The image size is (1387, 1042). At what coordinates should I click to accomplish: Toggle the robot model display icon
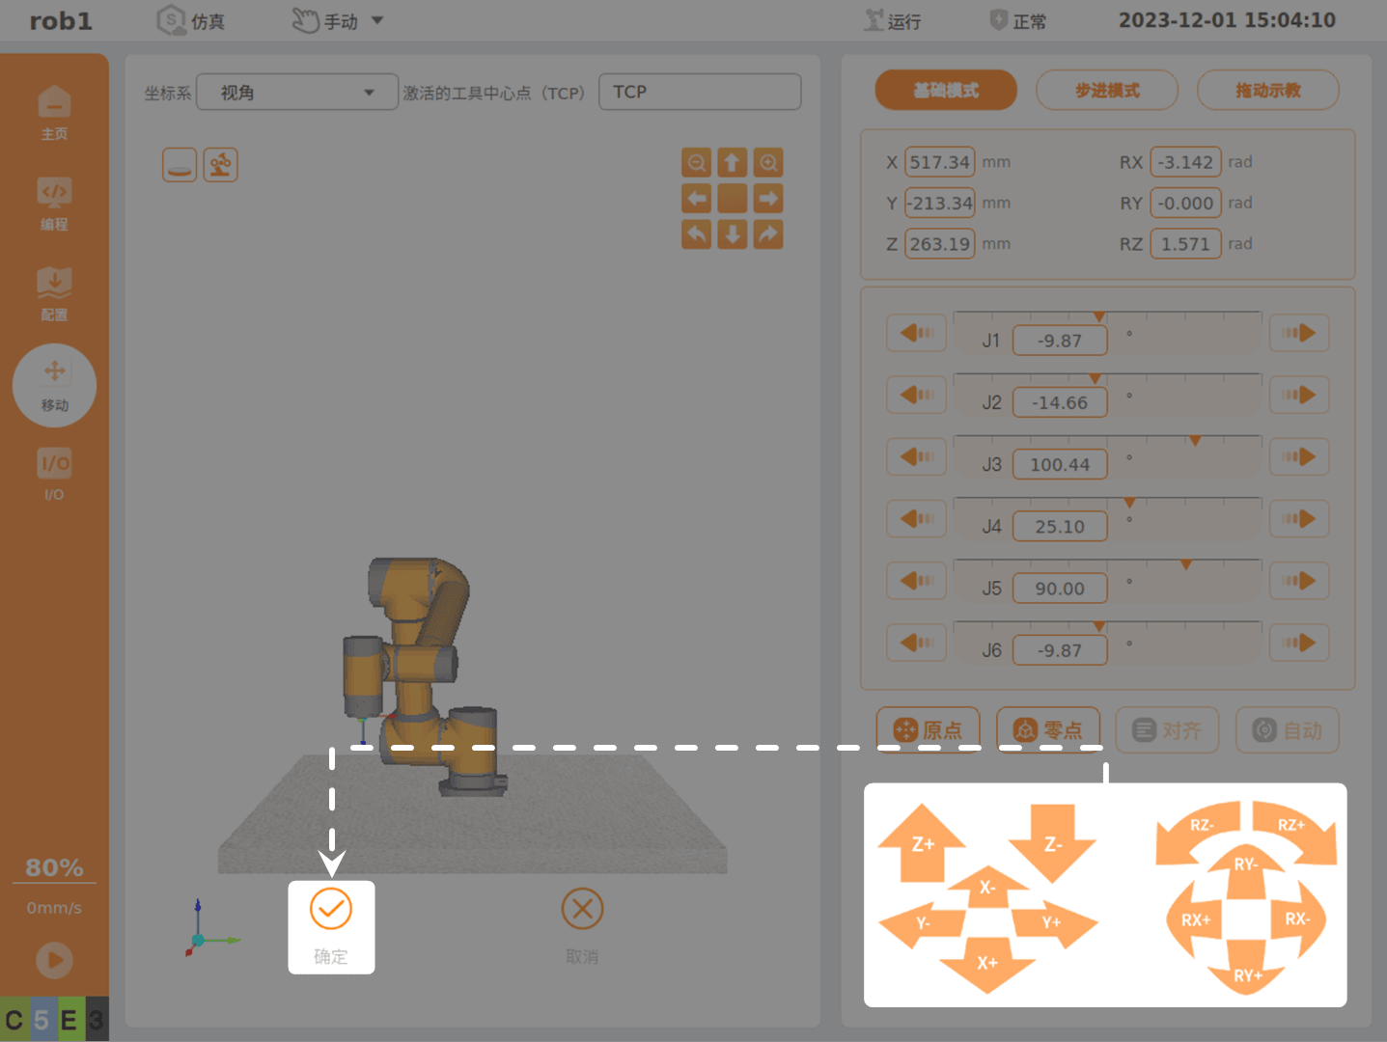click(x=220, y=165)
